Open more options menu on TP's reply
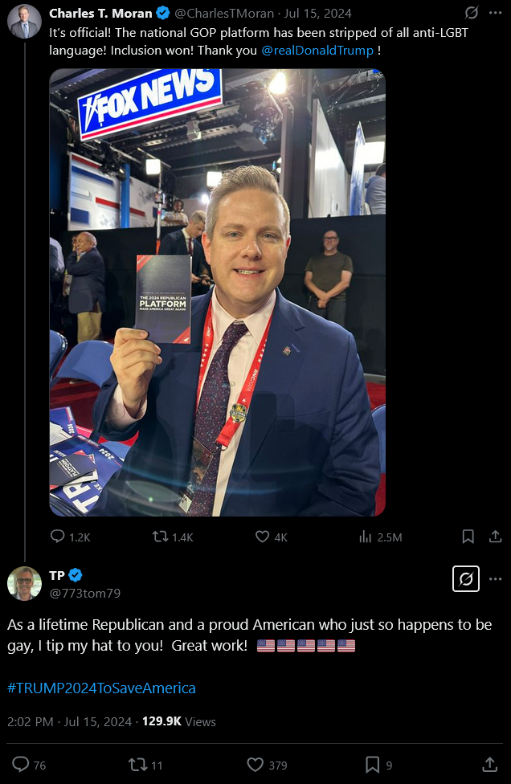 495,579
